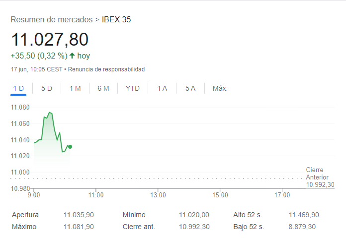Image resolution: width=346 pixels, height=238 pixels.
Task: Click the 13:00 time axis label
Action: pyautogui.click(x=158, y=195)
